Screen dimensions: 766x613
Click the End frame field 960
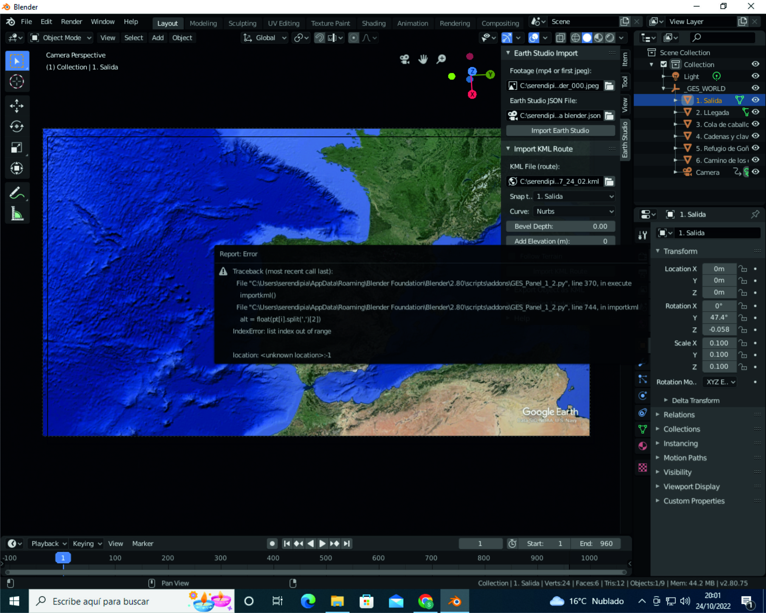[596, 543]
